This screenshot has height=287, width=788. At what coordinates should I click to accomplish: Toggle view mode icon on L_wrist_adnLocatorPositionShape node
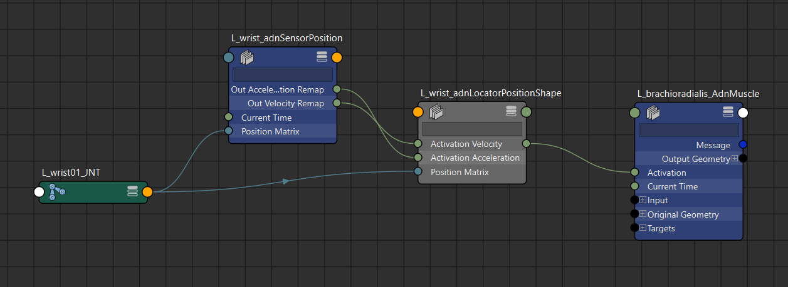coord(511,112)
